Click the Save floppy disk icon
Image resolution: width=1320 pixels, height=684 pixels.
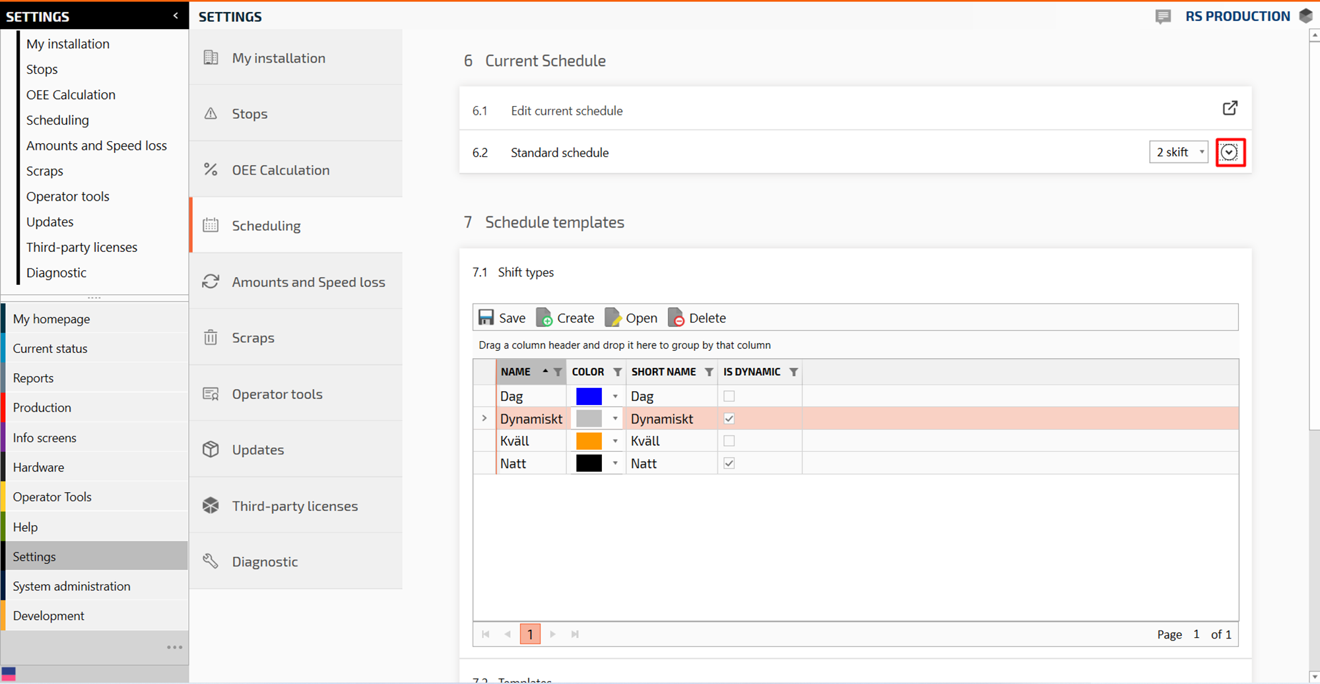(x=486, y=318)
